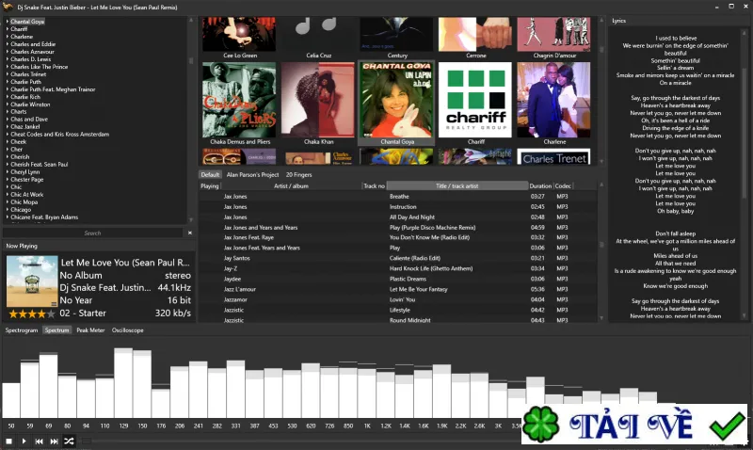Skip to the previous track
This screenshot has height=450, width=753.
[39, 441]
